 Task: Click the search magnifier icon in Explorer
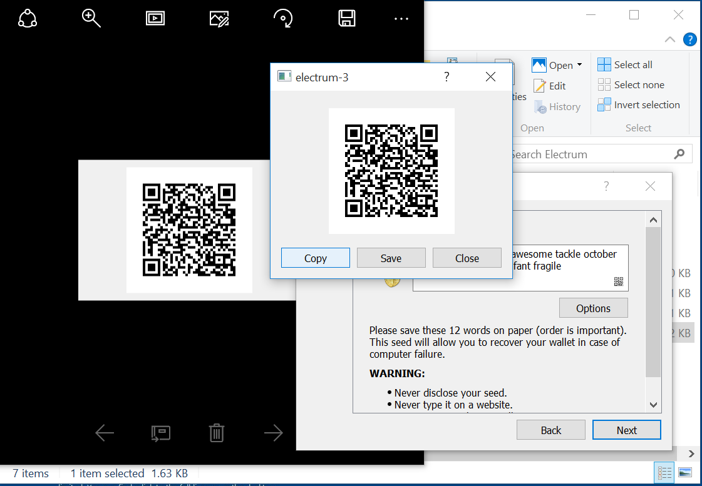pos(679,154)
